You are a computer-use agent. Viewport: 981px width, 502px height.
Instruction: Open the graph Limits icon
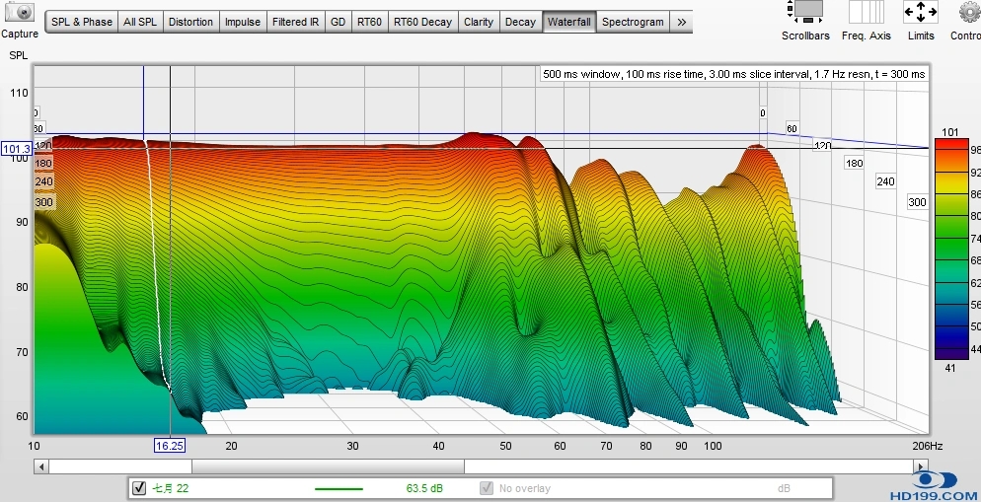[920, 12]
